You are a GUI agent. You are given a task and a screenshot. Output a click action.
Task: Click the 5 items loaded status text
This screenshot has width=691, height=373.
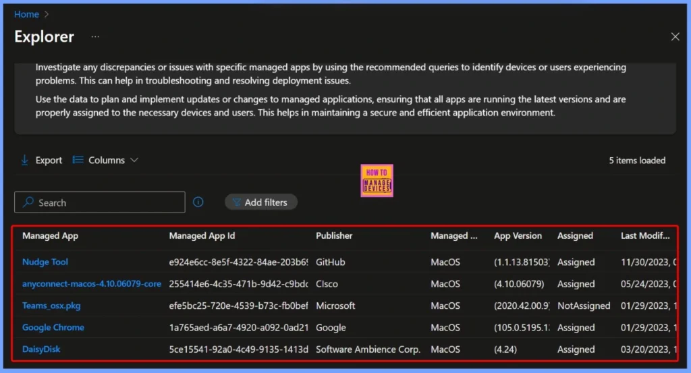point(637,161)
